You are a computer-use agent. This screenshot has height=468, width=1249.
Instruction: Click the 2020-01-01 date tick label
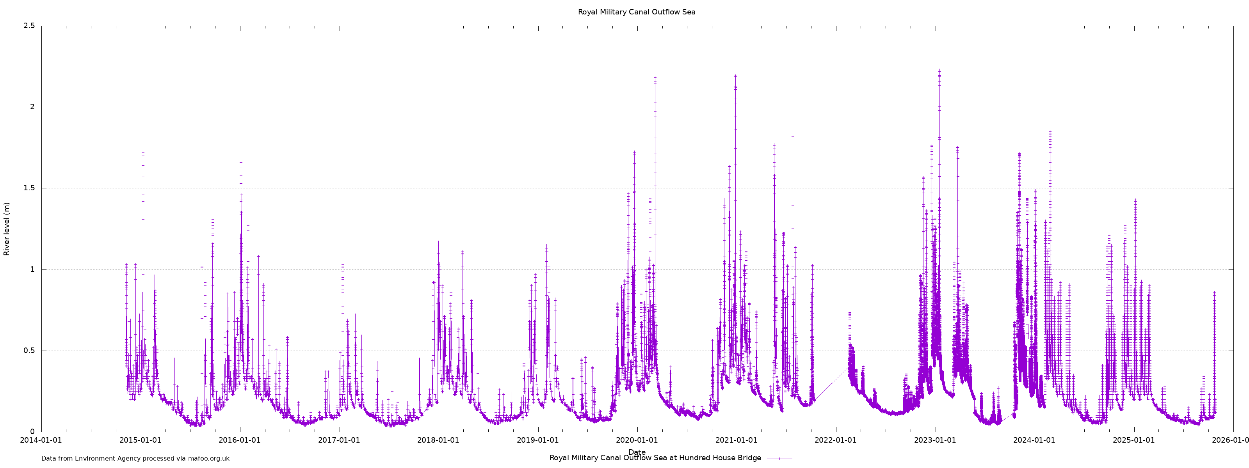pyautogui.click(x=637, y=440)
